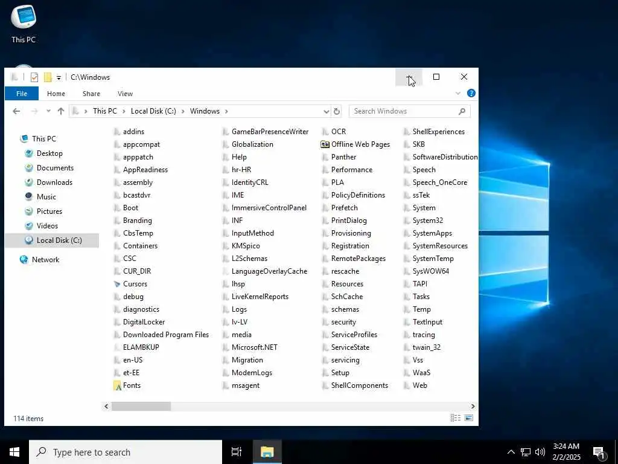Screen dimensions: 618x464
Task: Click the Properties quick access toolbar icon
Action: 34,77
